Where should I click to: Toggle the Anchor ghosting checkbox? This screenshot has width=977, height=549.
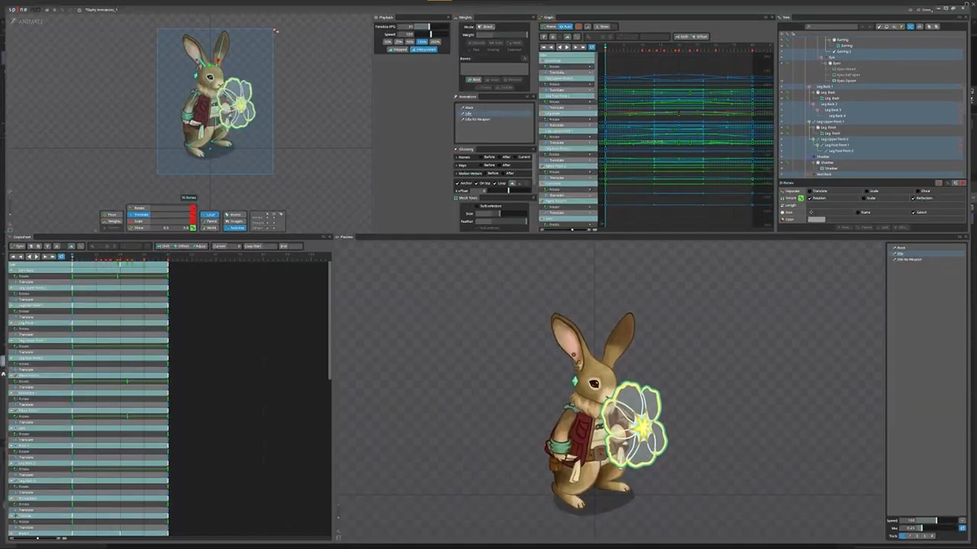click(x=457, y=183)
